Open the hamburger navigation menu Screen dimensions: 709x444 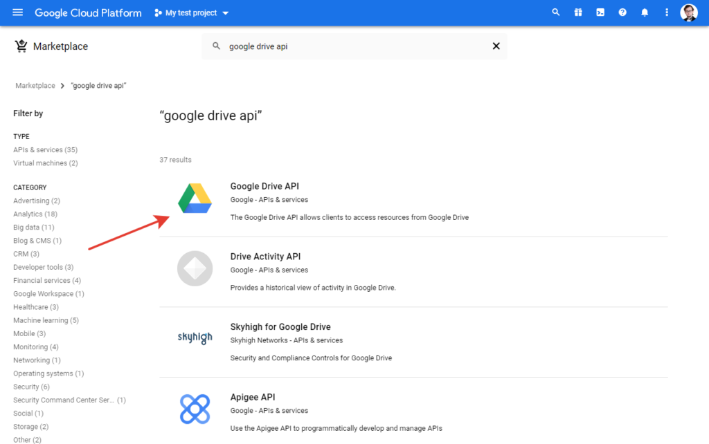coord(18,12)
